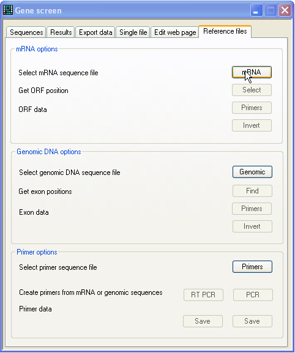Click the RT PCR button
This screenshot has height=353, width=295.
pyautogui.click(x=203, y=295)
